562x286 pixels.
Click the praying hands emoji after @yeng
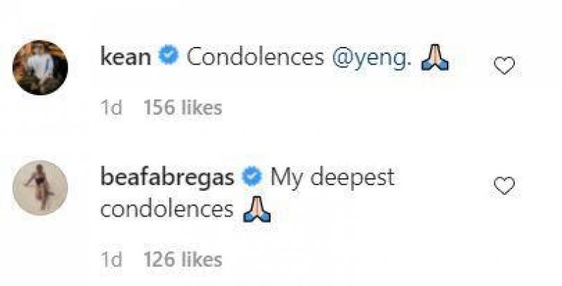point(434,62)
